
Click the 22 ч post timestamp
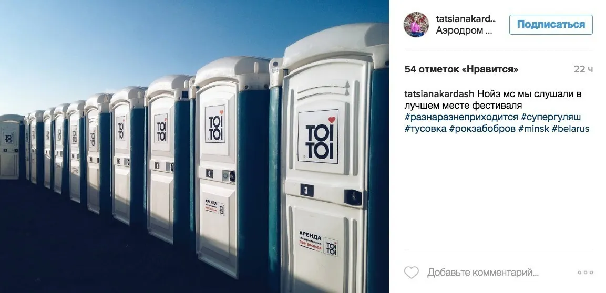(x=583, y=69)
